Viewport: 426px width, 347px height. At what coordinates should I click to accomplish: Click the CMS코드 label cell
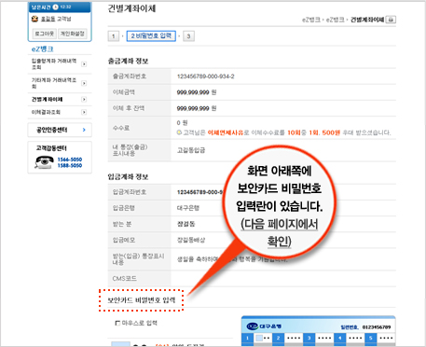click(x=139, y=279)
